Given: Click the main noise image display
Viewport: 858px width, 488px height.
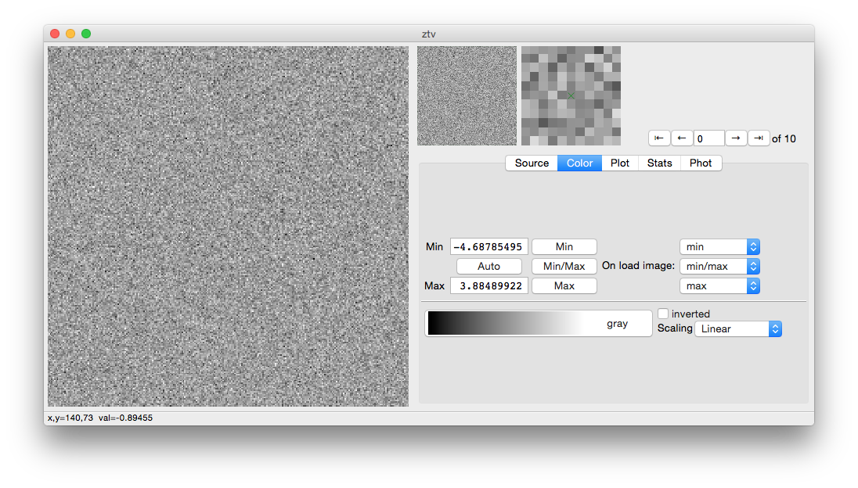Looking at the screenshot, I should [228, 226].
